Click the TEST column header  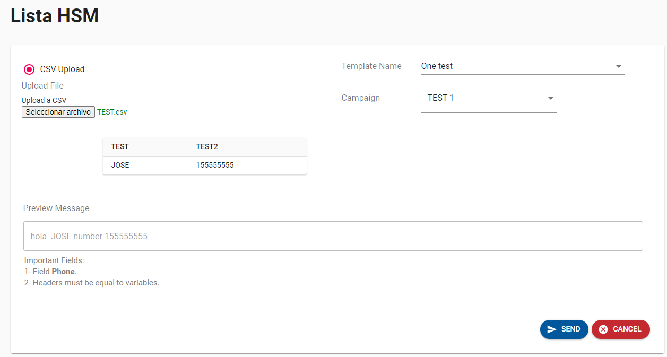(x=120, y=147)
